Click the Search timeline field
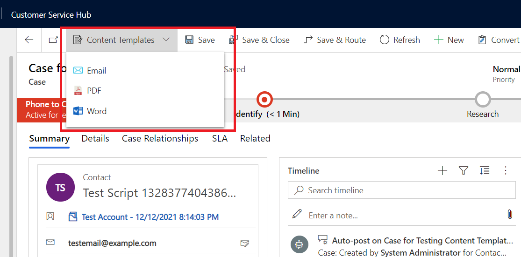This screenshot has width=521, height=257. [402, 190]
